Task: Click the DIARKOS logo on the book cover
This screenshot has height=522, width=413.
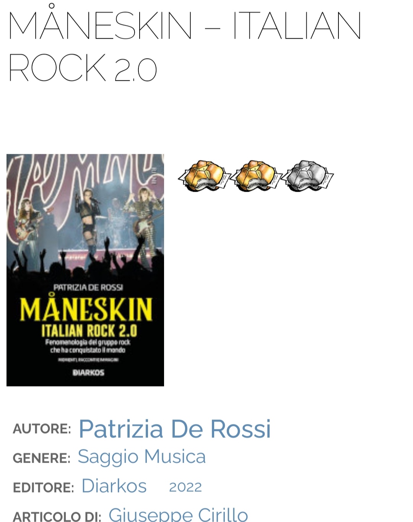Action: [x=88, y=372]
